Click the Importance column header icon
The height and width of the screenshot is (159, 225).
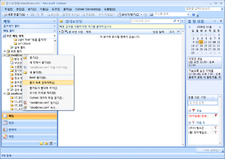click(59, 32)
